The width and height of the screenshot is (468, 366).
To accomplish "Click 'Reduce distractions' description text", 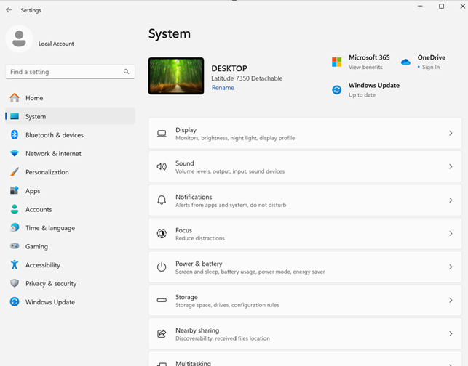I will [200, 238].
